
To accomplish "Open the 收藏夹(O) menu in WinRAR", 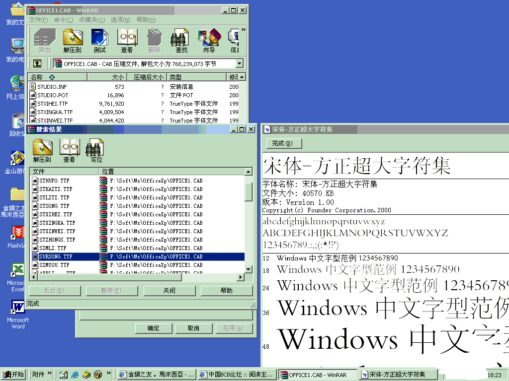I will pyautogui.click(x=92, y=20).
